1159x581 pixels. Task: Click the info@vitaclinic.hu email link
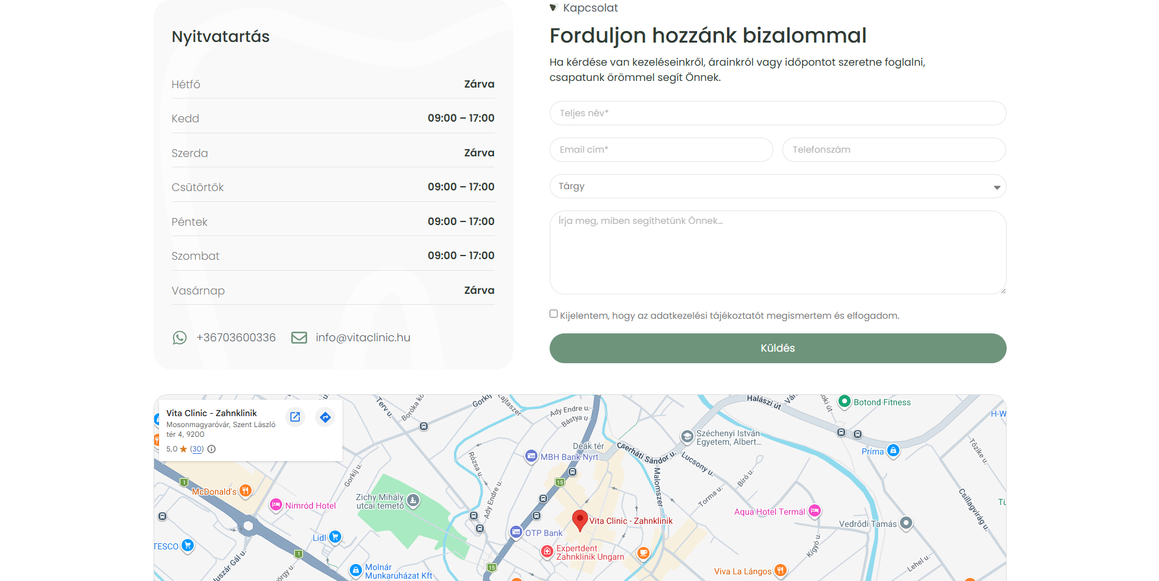click(363, 338)
